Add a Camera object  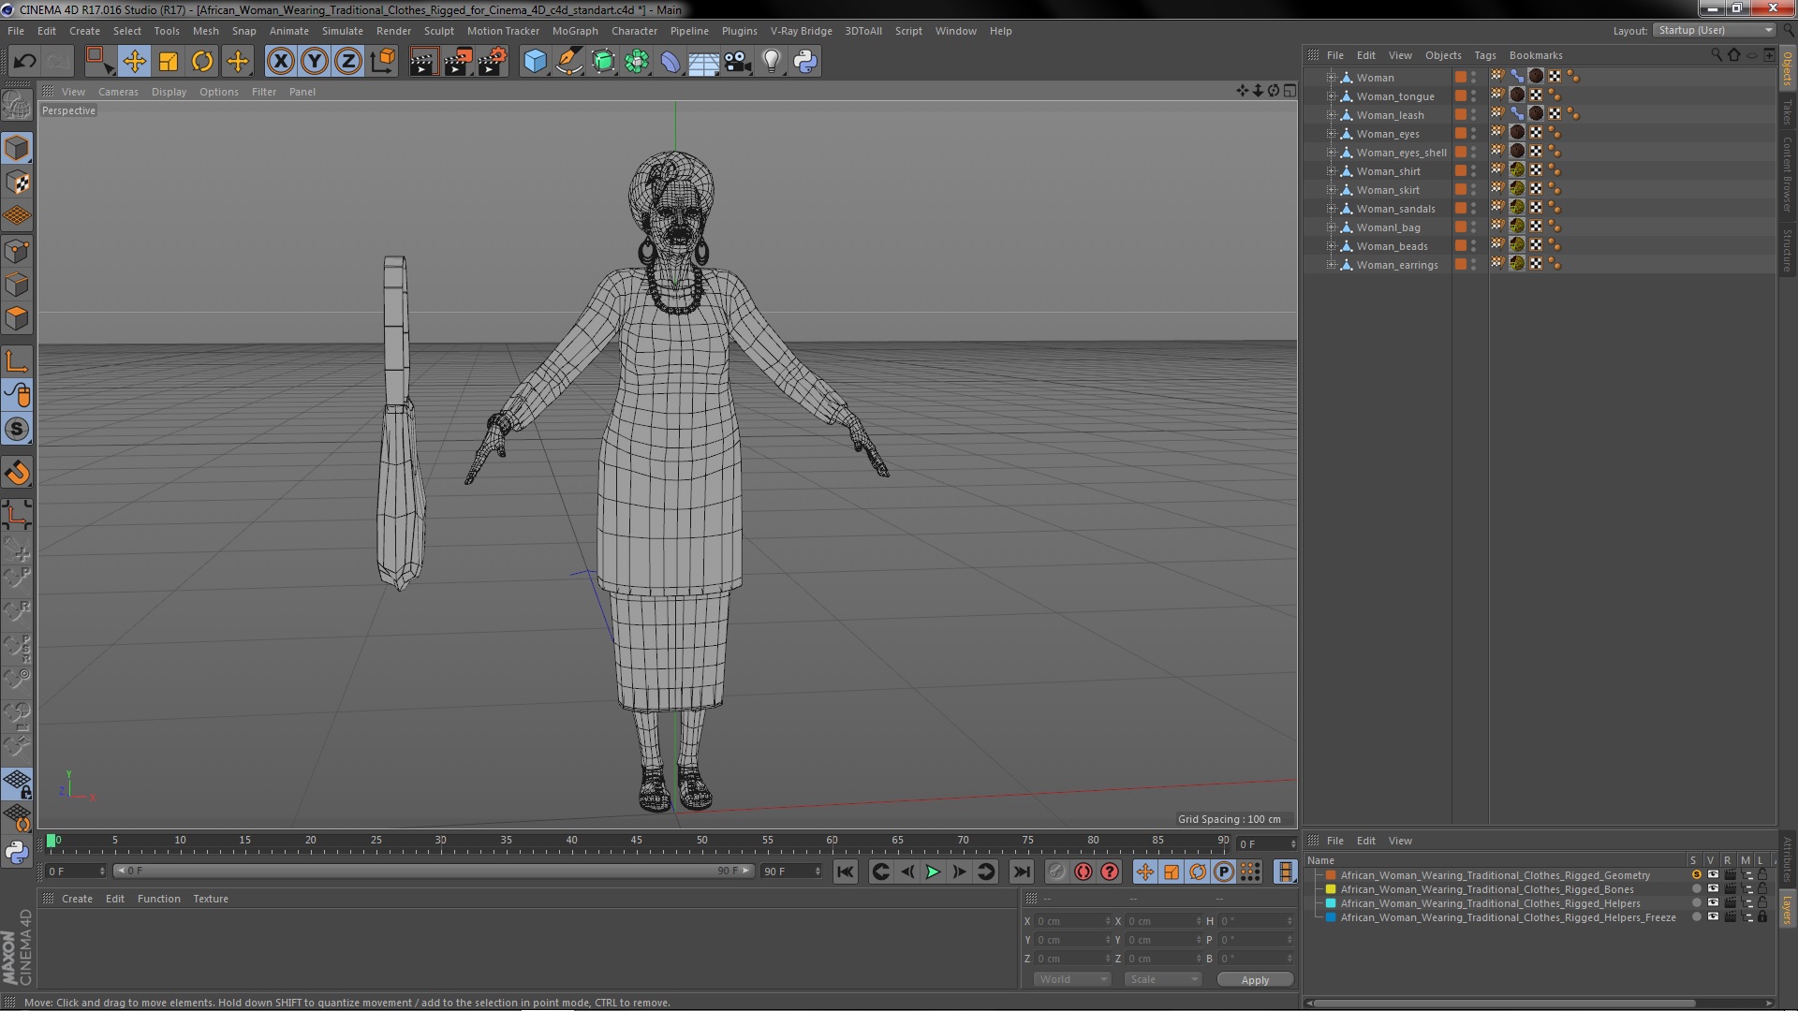[x=738, y=62]
